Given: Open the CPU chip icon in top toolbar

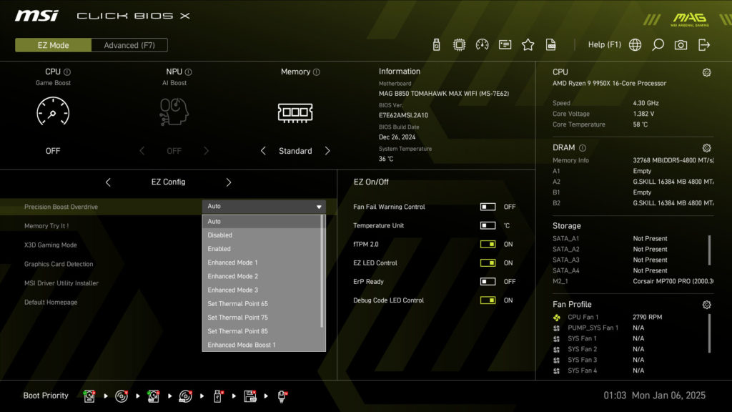Looking at the screenshot, I should click(459, 44).
